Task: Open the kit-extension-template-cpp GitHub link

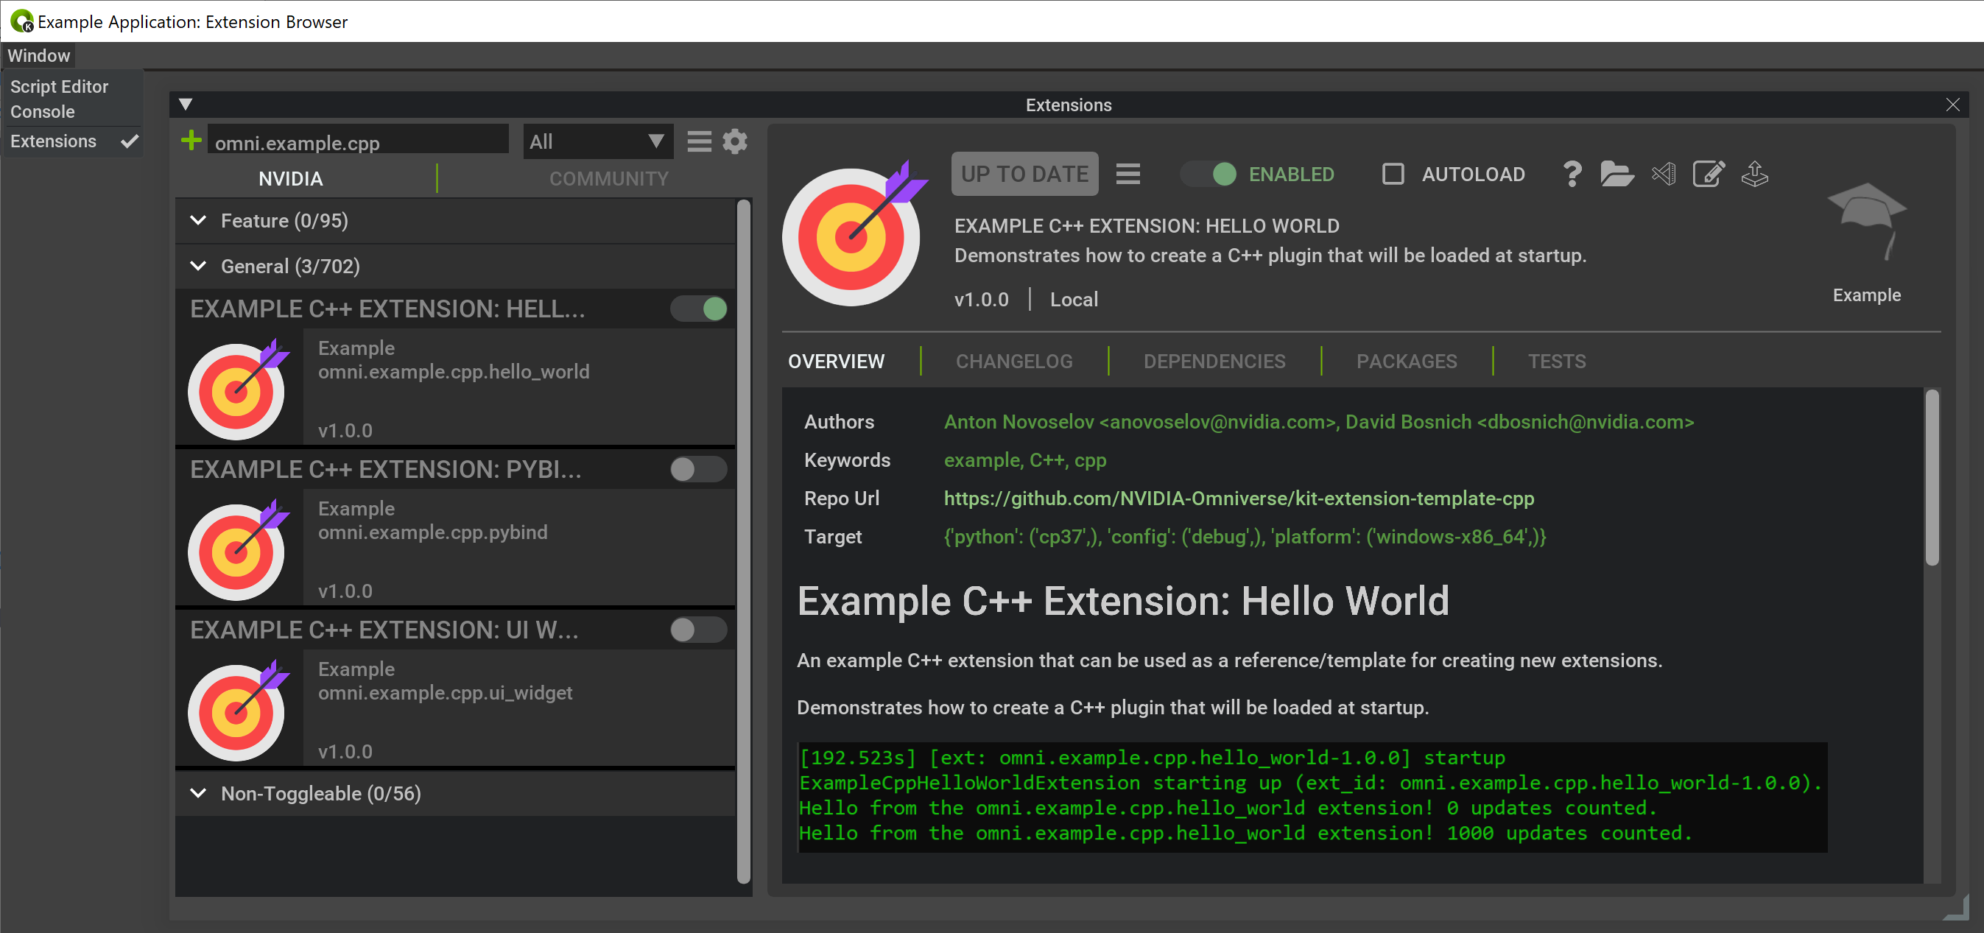Action: [x=1239, y=498]
